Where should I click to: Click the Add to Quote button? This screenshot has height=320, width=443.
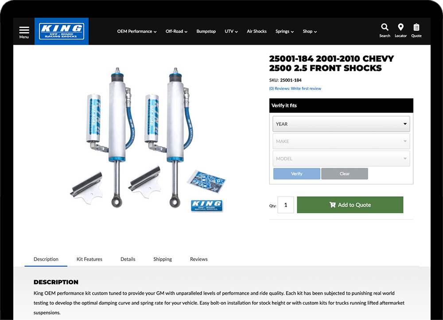(x=350, y=205)
